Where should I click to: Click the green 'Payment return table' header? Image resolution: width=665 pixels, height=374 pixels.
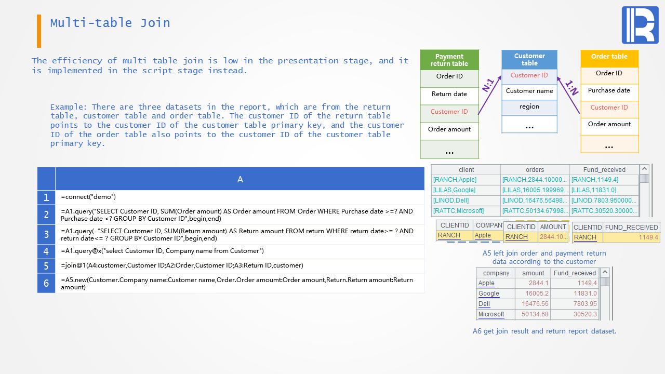pyautogui.click(x=449, y=60)
